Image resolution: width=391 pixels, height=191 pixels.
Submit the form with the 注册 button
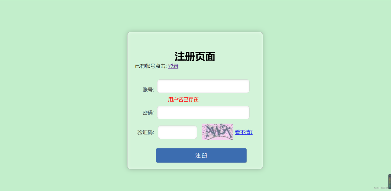(x=201, y=155)
